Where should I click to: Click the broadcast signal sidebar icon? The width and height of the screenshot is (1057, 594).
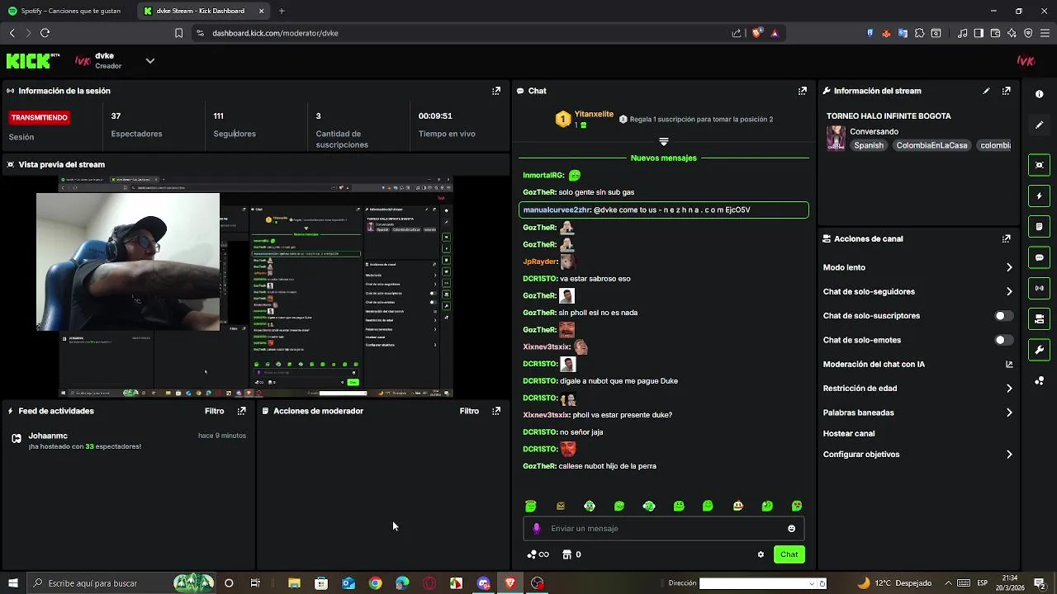click(1039, 288)
